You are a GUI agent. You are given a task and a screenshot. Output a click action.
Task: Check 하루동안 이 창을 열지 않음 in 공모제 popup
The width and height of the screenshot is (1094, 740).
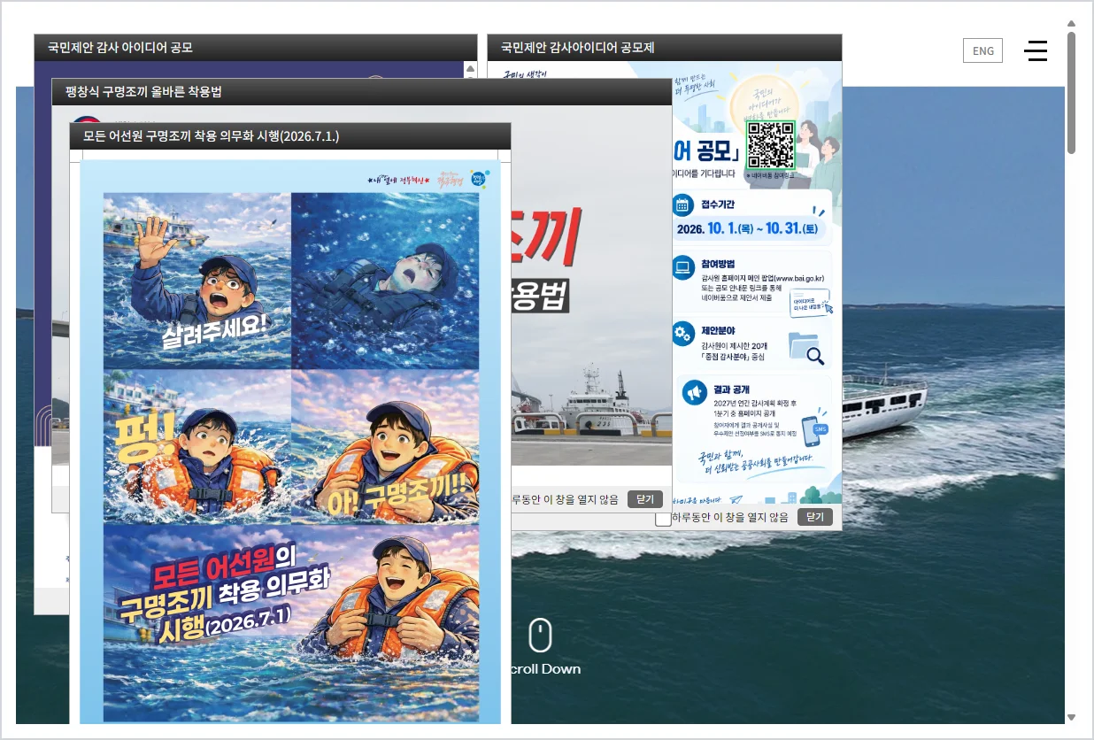click(x=663, y=518)
